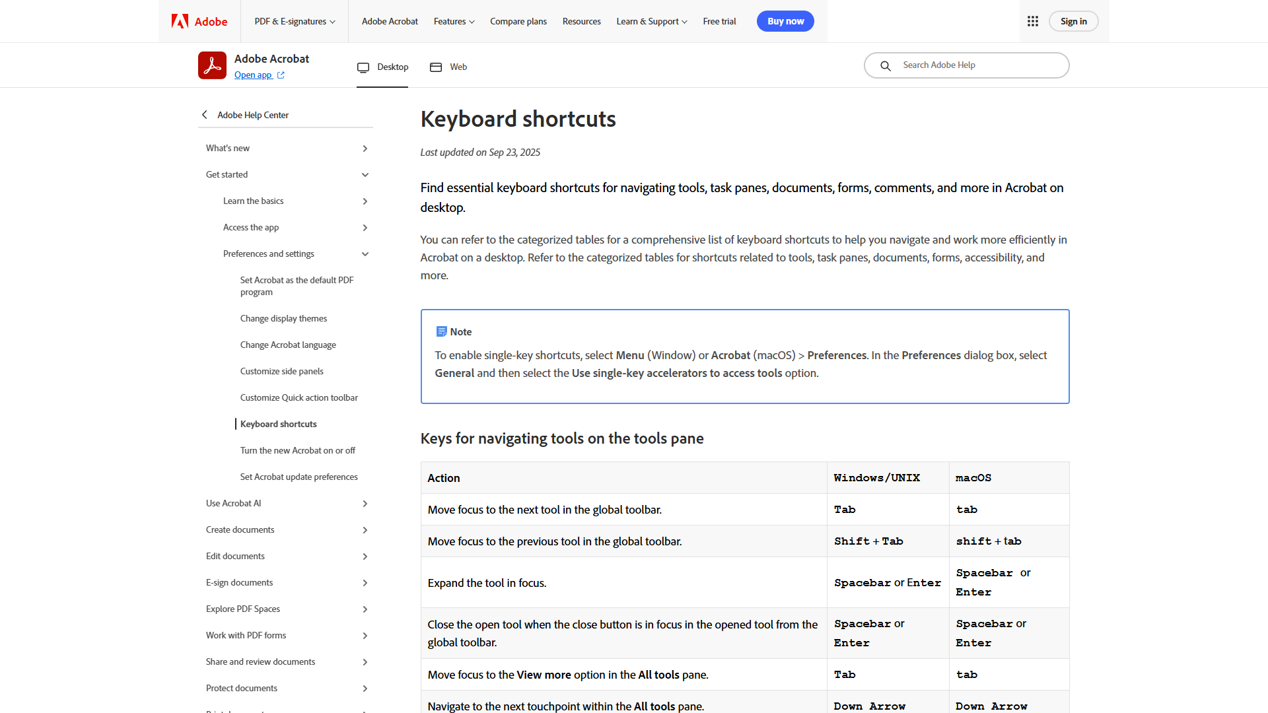Expand the Features menu
Viewport: 1268px width, 713px height.
tap(454, 21)
